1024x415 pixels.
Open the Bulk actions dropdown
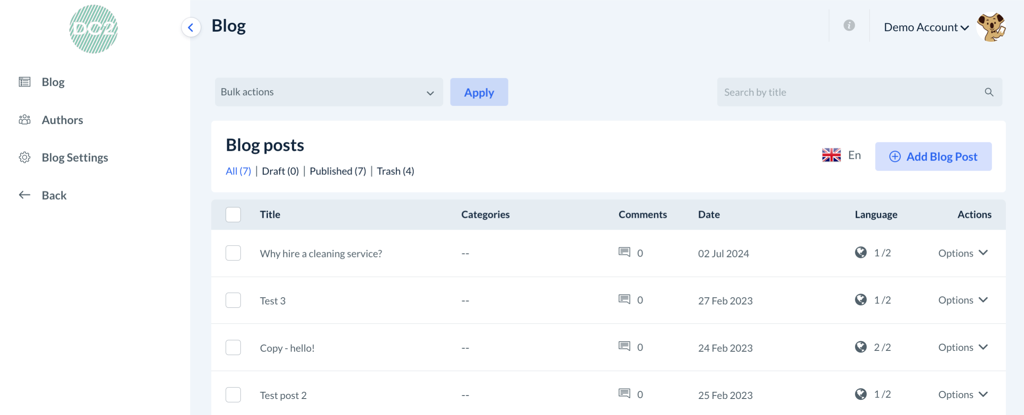click(x=328, y=92)
